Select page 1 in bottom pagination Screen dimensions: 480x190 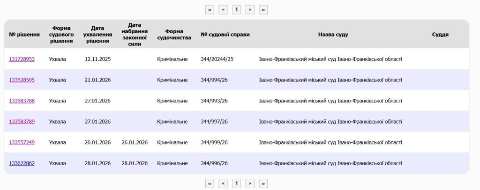pos(237,183)
